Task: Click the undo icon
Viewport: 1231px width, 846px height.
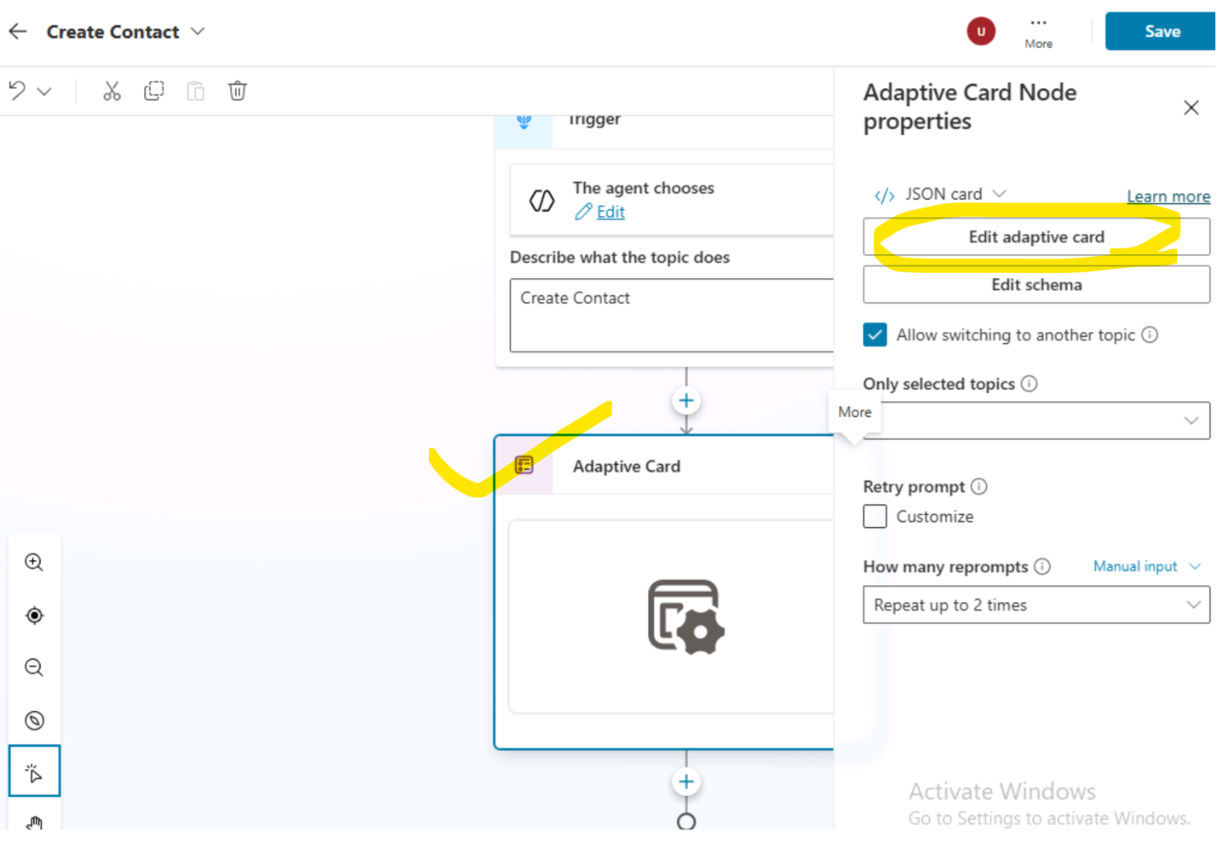Action: (x=18, y=91)
